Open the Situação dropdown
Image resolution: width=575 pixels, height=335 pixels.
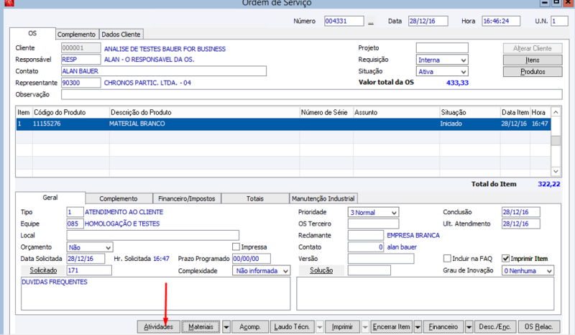pyautogui.click(x=463, y=72)
